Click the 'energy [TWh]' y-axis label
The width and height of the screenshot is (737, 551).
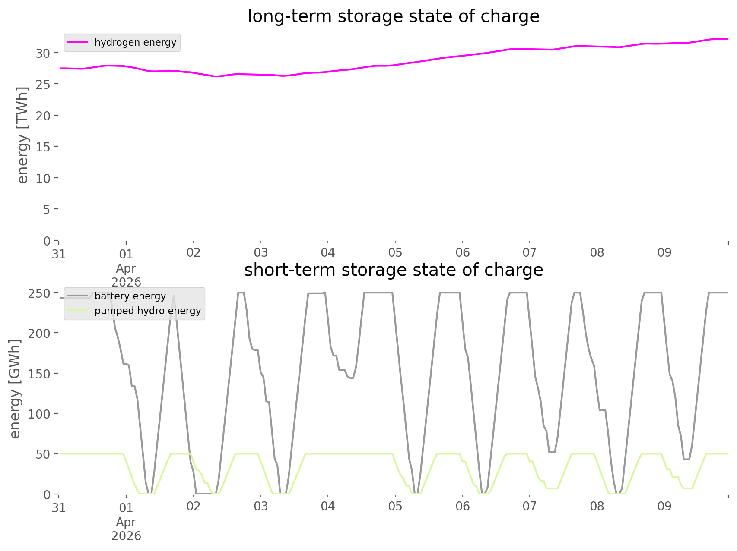tap(22, 135)
